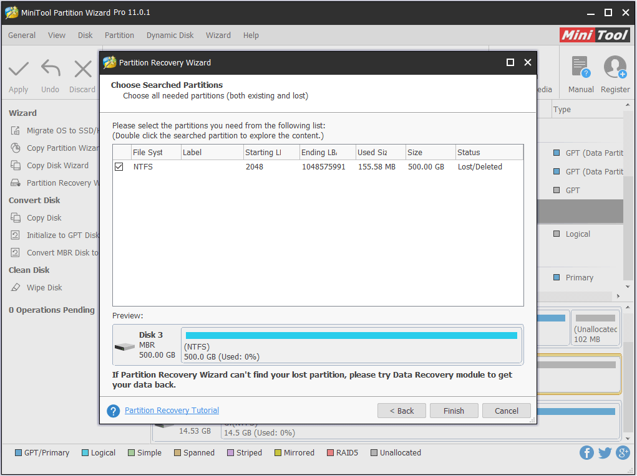Uncheck the NTFS partition checkbox
Screen dimensions: 637x476
119,167
